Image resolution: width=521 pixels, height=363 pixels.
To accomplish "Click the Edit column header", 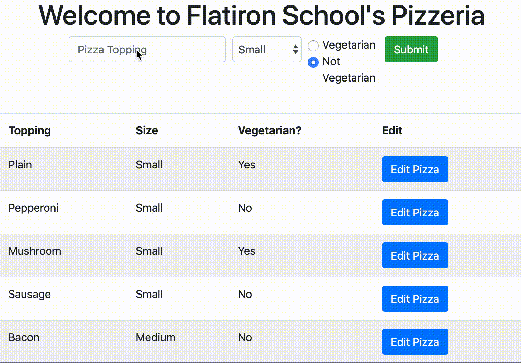I will [392, 130].
